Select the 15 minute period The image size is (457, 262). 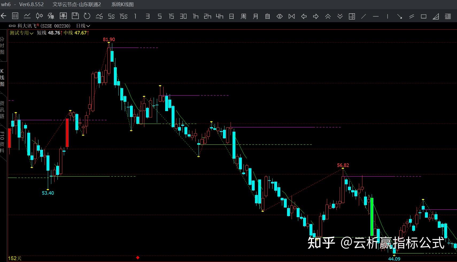171,16
